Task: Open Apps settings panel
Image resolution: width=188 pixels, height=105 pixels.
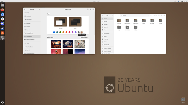Action: [x=32, y=44]
